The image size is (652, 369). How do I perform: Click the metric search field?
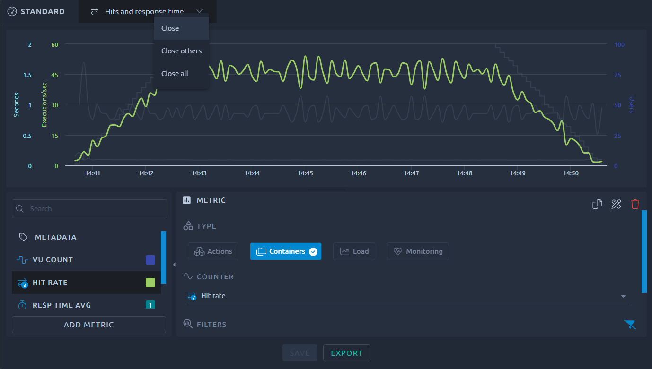coord(89,209)
